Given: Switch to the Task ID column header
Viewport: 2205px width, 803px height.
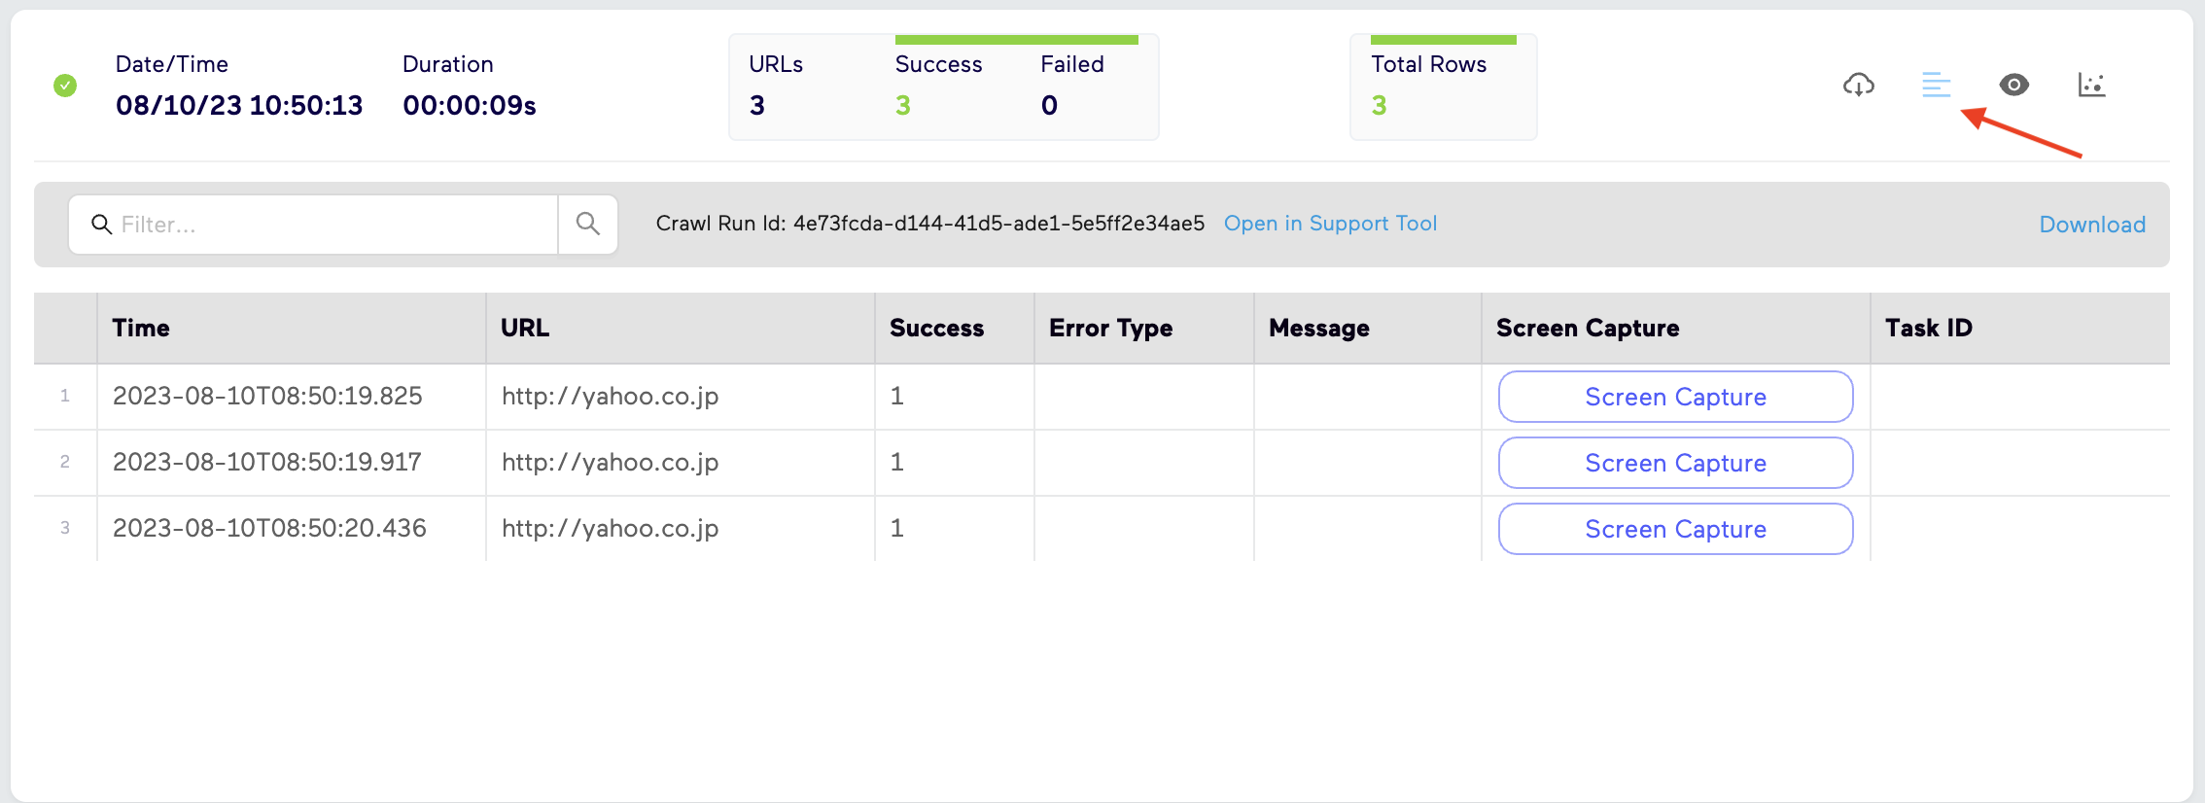Looking at the screenshot, I should pos(1928,328).
